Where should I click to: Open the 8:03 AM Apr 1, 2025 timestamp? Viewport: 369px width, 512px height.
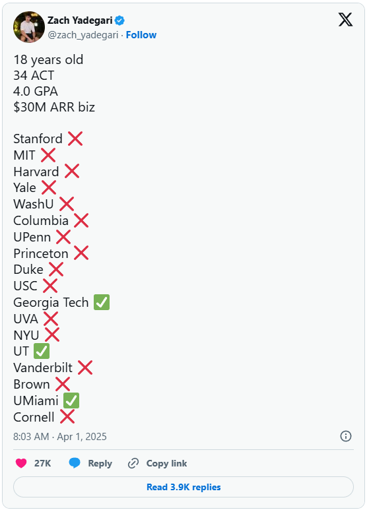[x=60, y=437]
